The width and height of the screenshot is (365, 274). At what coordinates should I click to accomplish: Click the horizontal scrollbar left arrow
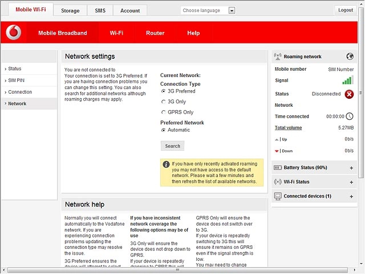[3, 270]
